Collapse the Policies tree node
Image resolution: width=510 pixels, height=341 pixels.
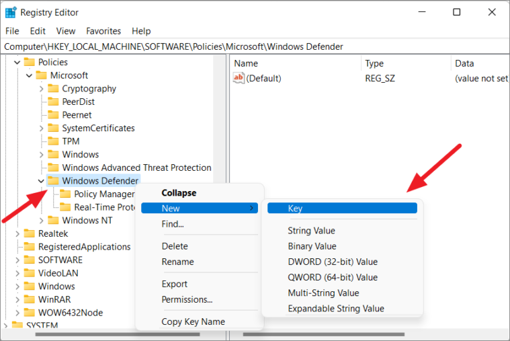tap(17, 62)
